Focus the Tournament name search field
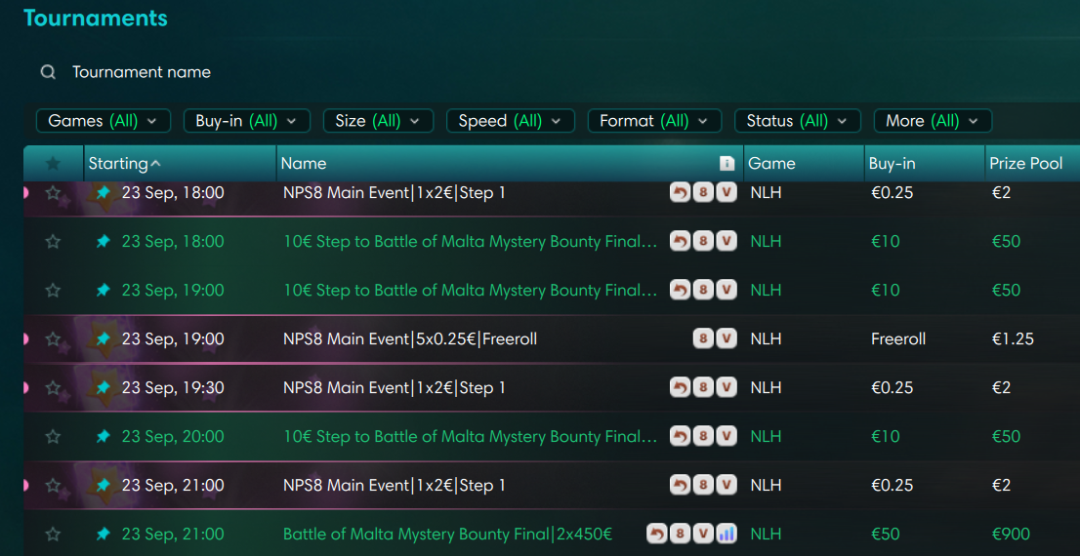Viewport: 1080px width, 556px height. pyautogui.click(x=142, y=72)
